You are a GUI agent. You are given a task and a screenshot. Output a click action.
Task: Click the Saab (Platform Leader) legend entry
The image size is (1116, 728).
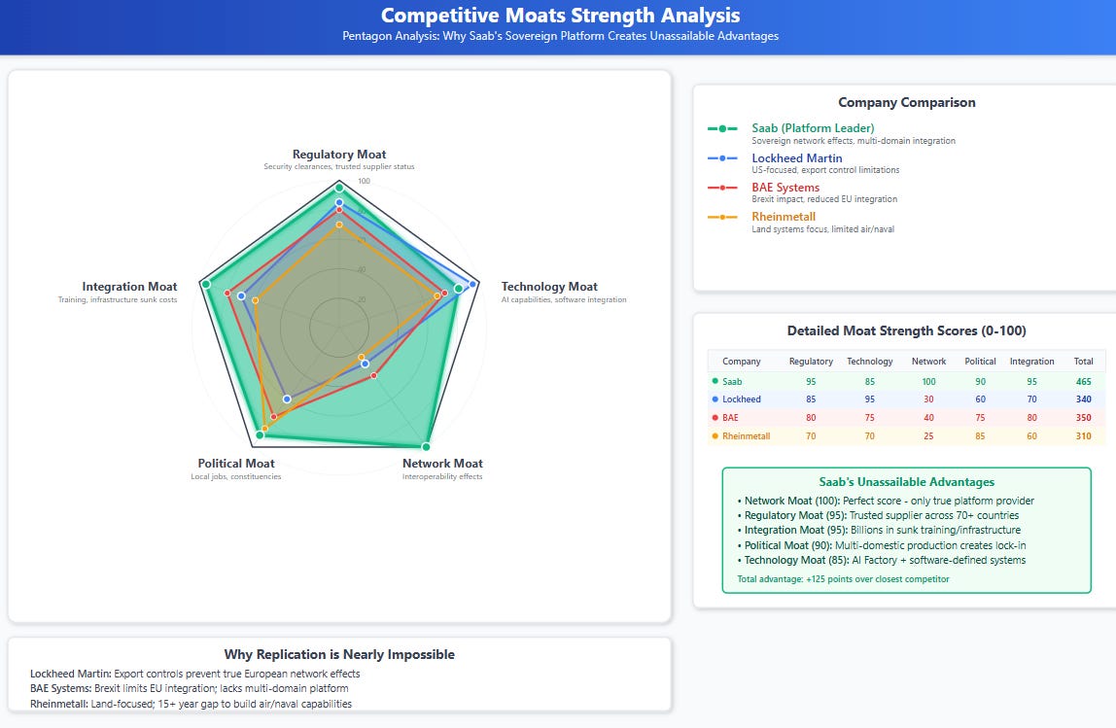[x=830, y=133]
